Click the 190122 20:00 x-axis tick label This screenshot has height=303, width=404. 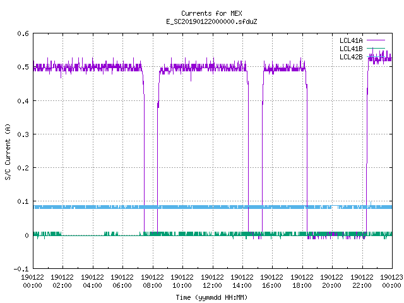pyautogui.click(x=332, y=282)
